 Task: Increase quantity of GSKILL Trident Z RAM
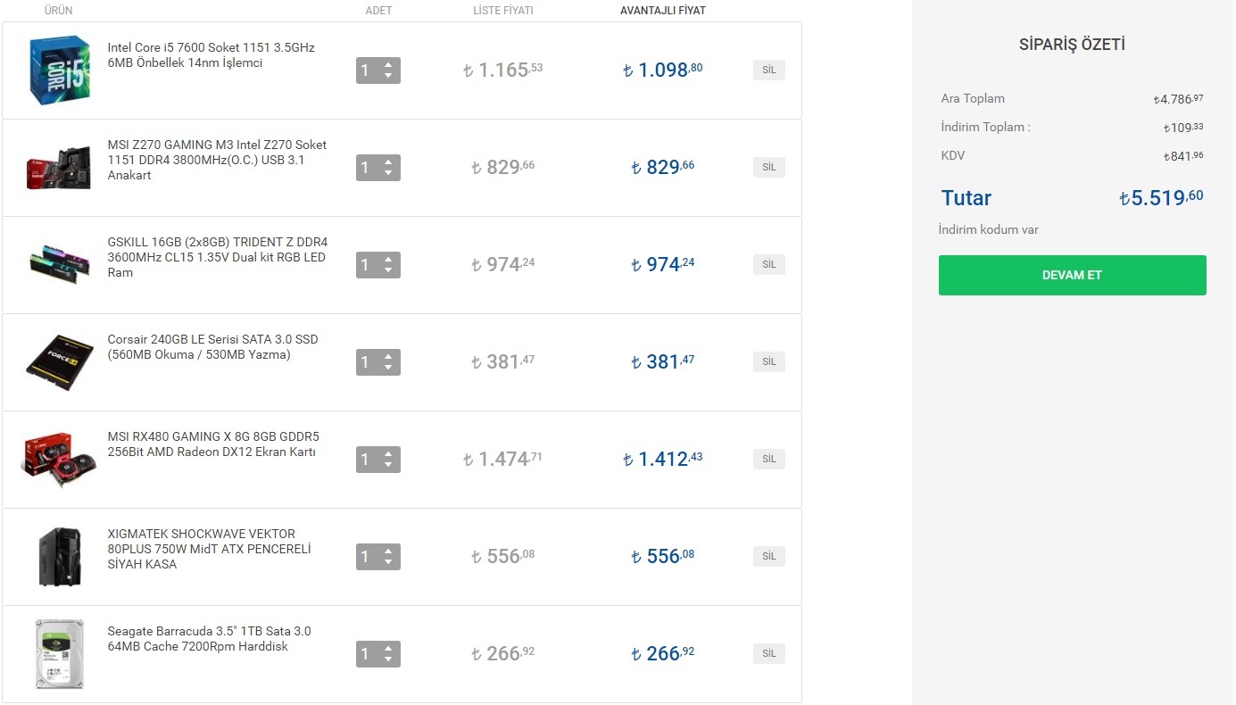[x=388, y=260]
